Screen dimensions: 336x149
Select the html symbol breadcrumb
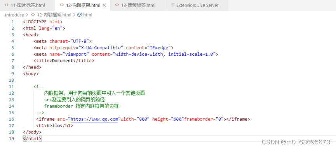pos(88,15)
